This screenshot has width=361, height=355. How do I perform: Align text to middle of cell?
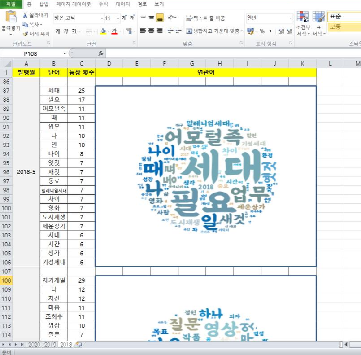(x=151, y=17)
